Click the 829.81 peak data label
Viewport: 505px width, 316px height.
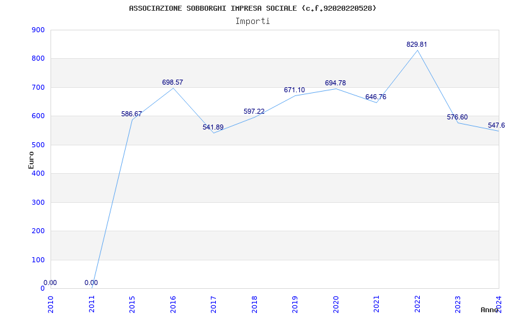[x=417, y=44]
